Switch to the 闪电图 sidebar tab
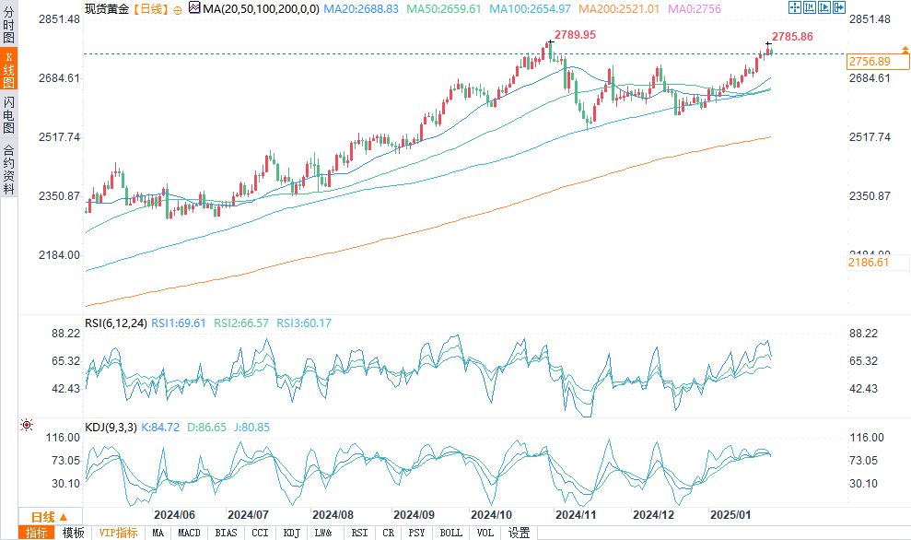 8,115
